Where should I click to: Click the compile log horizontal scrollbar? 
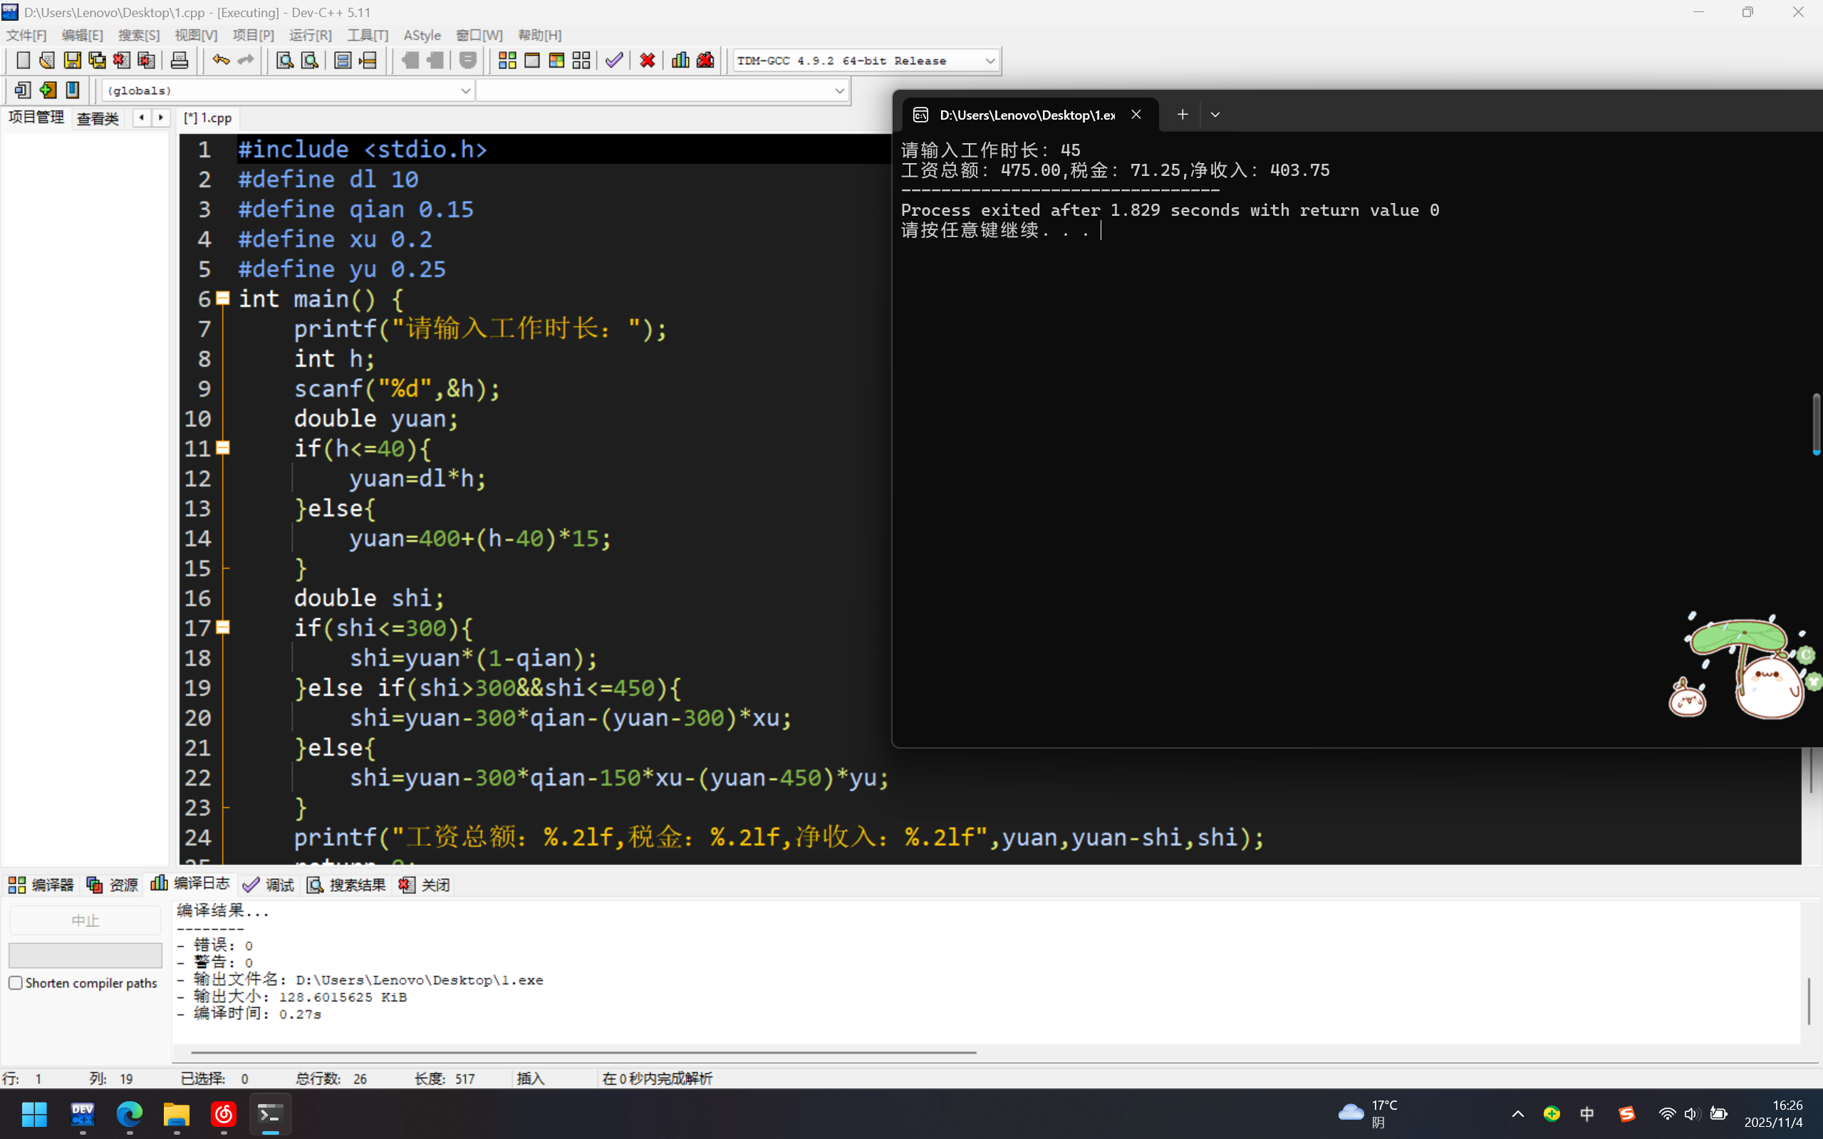click(x=583, y=1051)
